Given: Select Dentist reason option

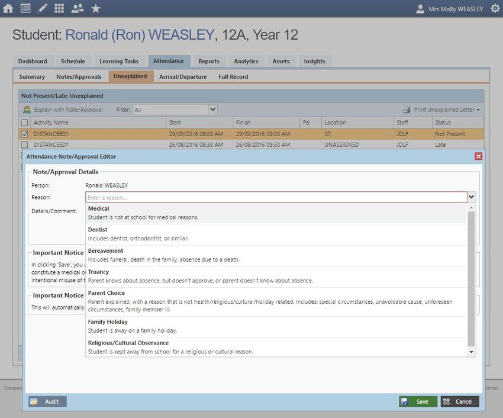Looking at the screenshot, I should [x=276, y=234].
